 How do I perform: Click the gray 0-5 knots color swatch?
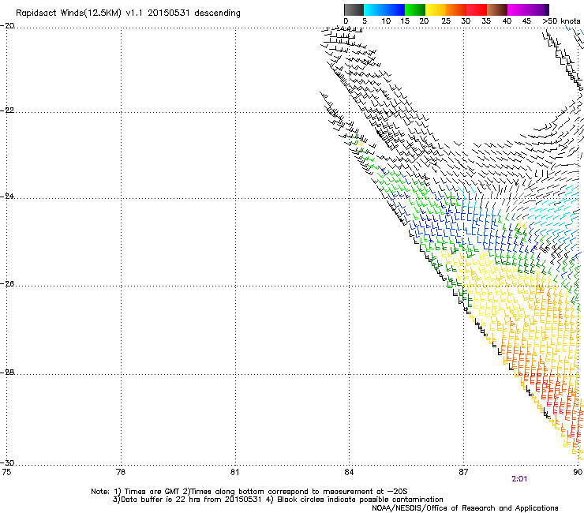coord(354,9)
